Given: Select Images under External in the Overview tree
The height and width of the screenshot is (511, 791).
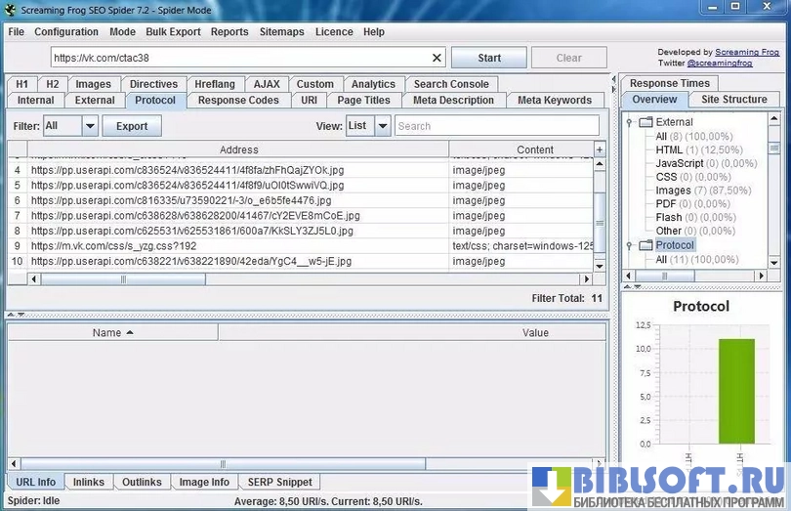Looking at the screenshot, I should [x=673, y=191].
